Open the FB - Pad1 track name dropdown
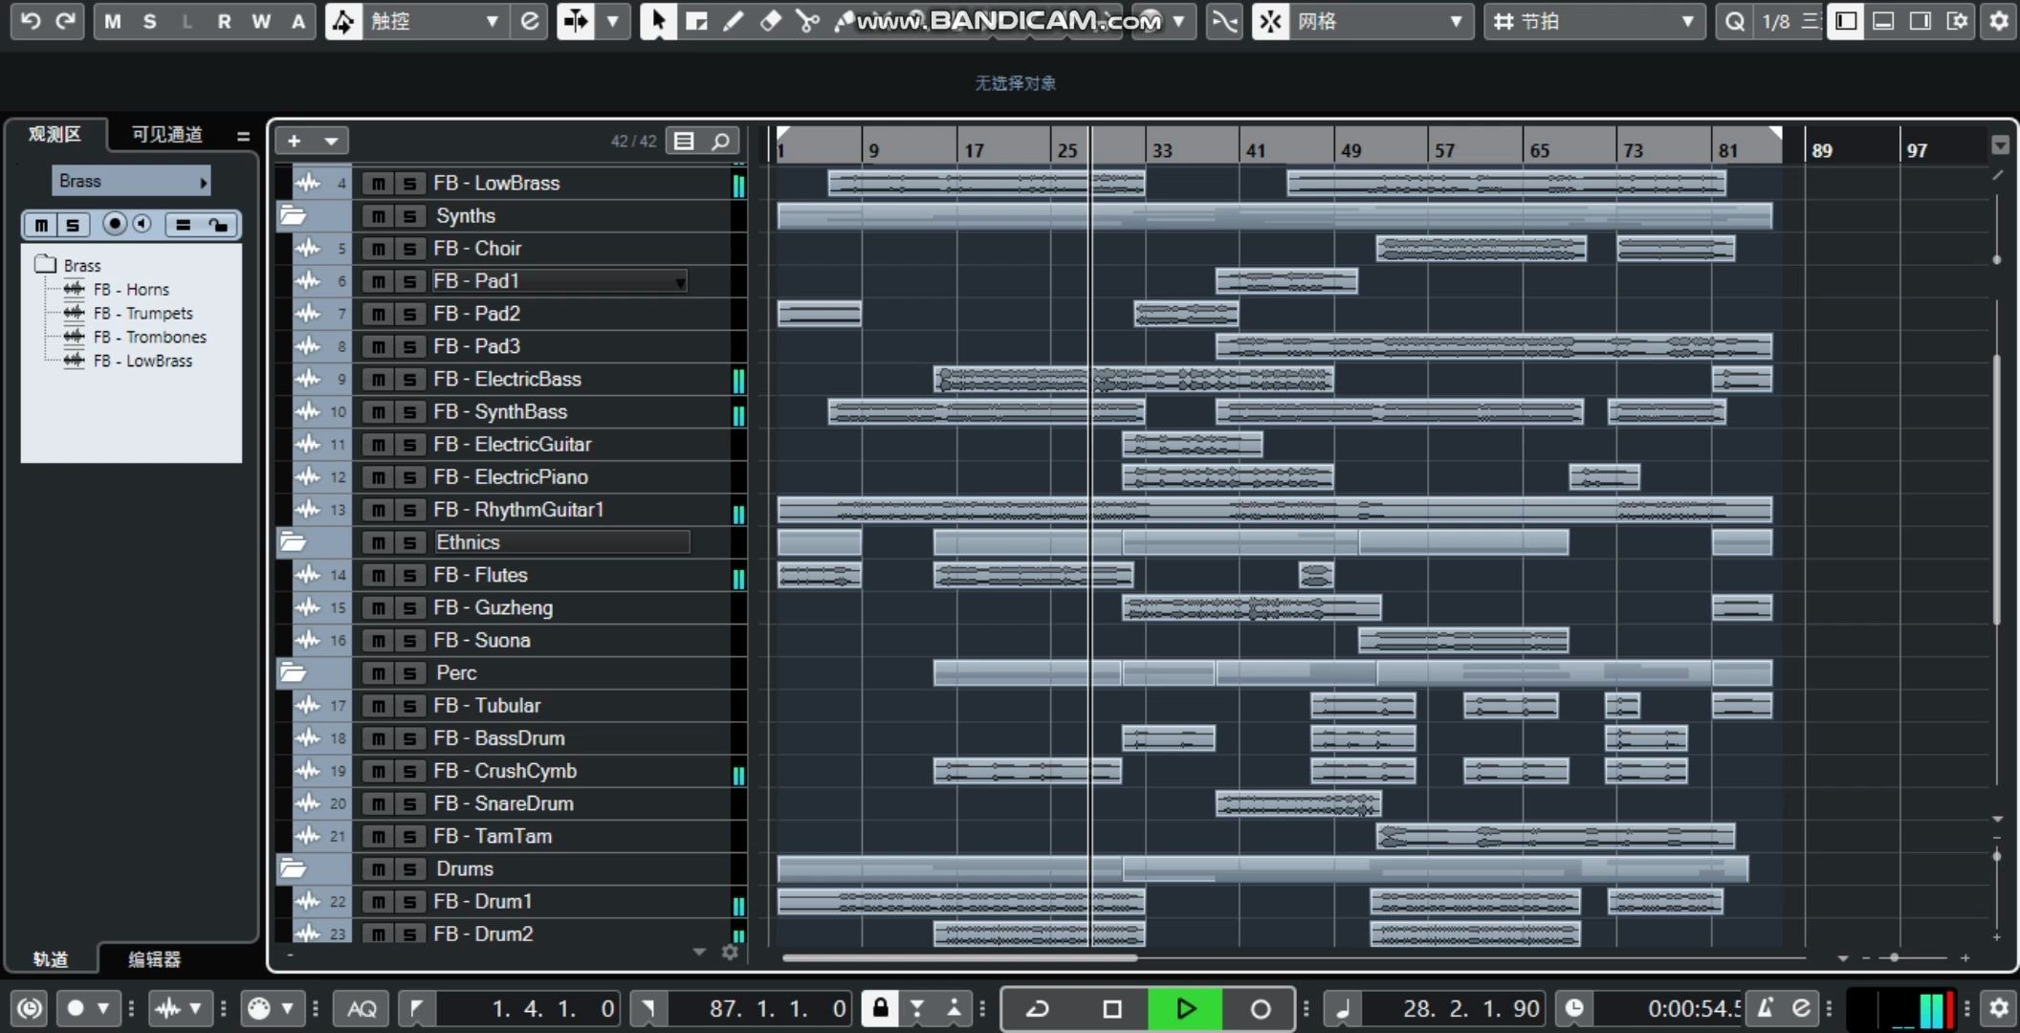The height and width of the screenshot is (1033, 2020). (x=680, y=282)
